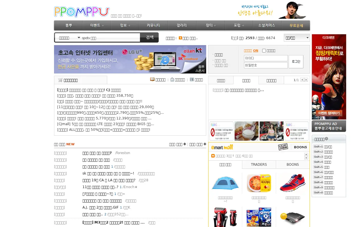Expand the 이벤트 + navigation menu
This screenshot has width=364, height=227.
tap(97, 25)
